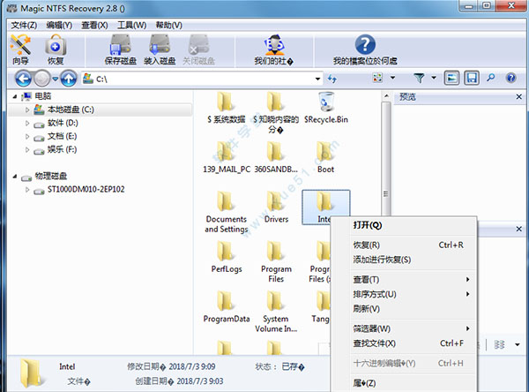Open the 工具(W) menu
529x392 pixels.
tap(132, 26)
